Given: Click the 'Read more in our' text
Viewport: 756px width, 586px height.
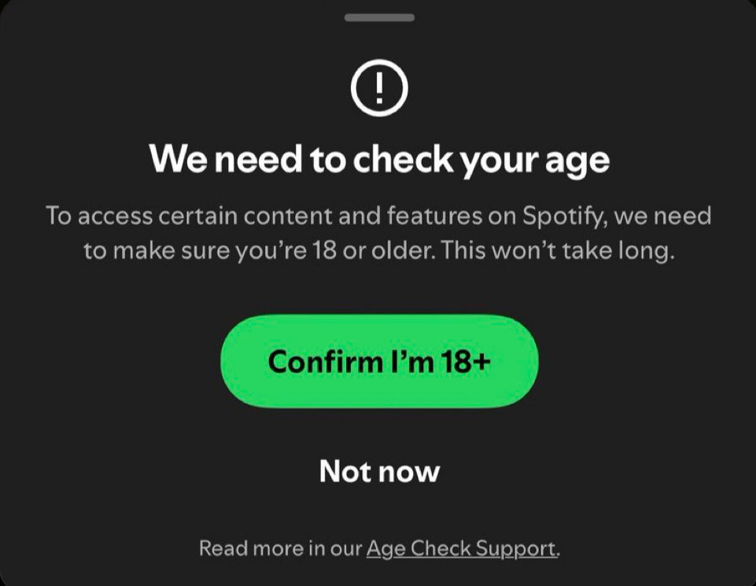Looking at the screenshot, I should click(280, 548).
